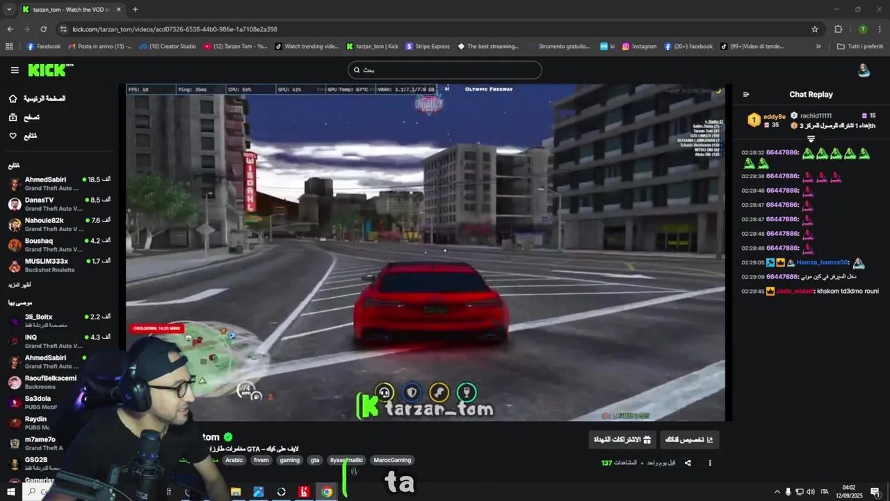
Task: Reload the browser page
Action: [43, 29]
